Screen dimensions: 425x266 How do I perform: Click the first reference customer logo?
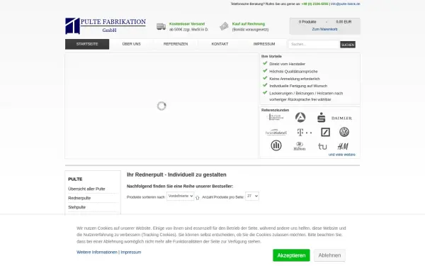point(276,117)
